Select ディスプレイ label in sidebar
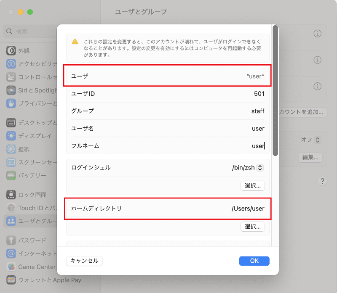The width and height of the screenshot is (337, 293). tap(35, 136)
